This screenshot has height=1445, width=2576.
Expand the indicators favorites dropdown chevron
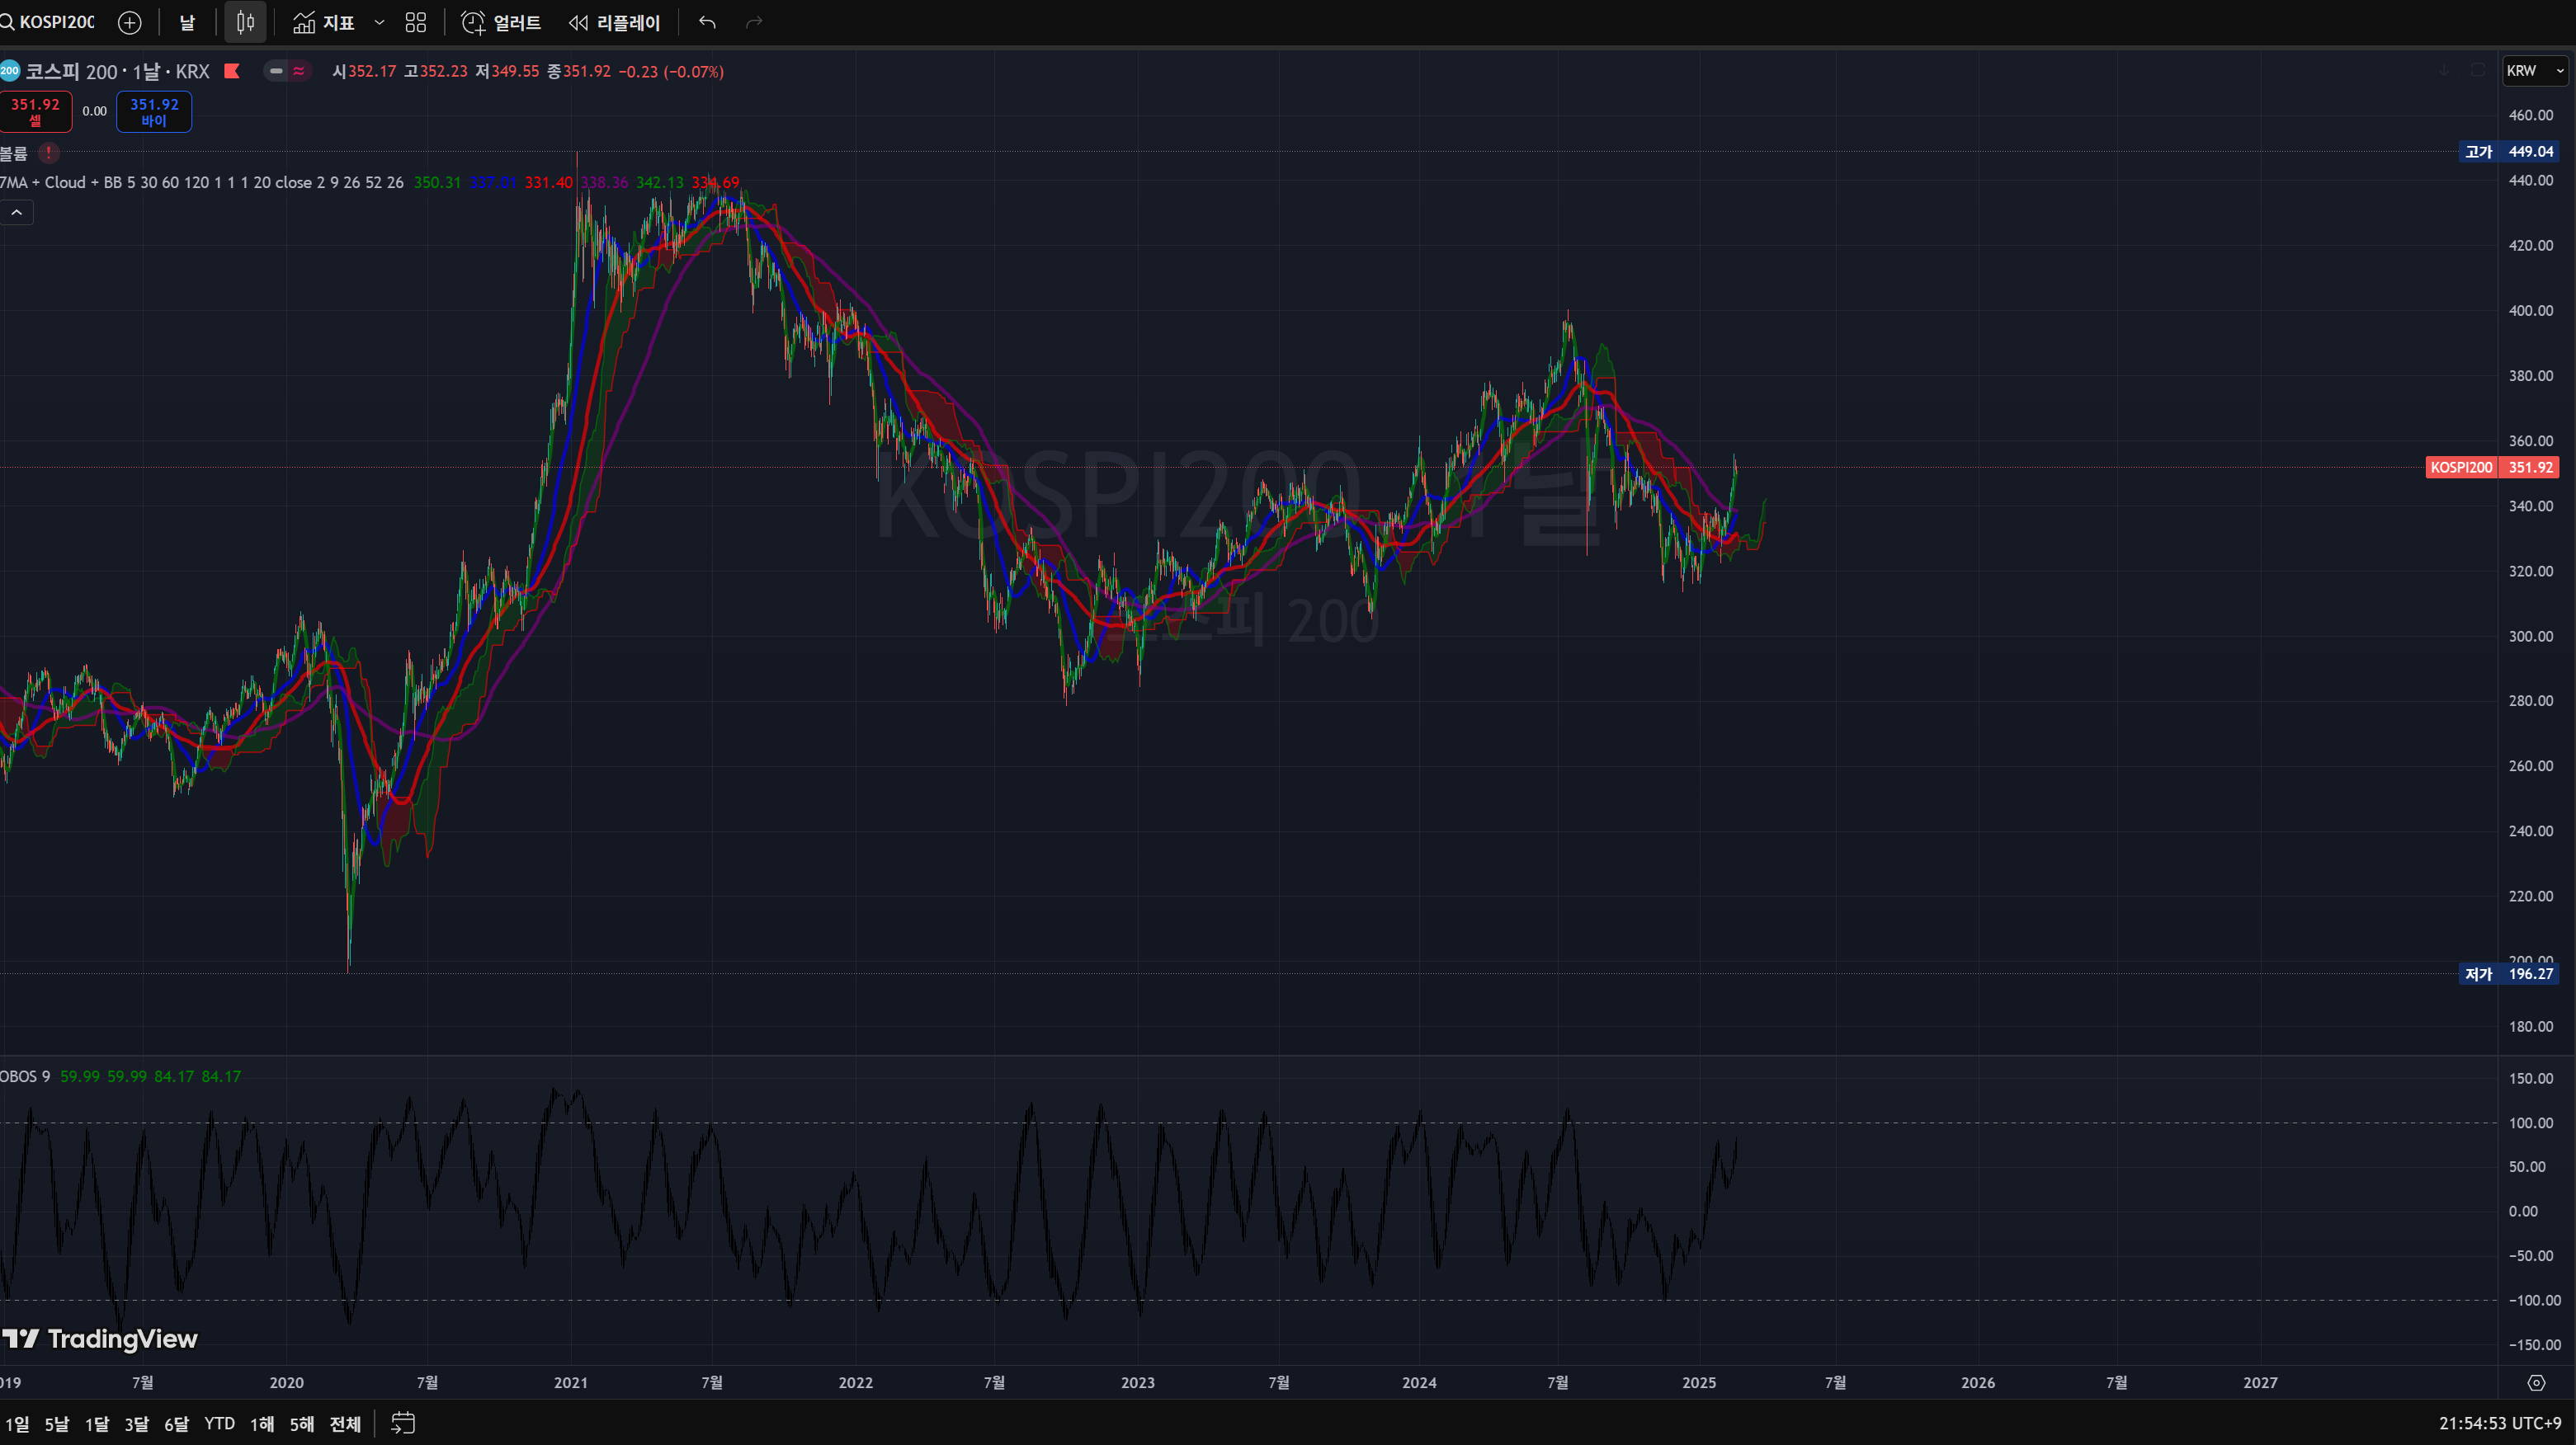[x=379, y=22]
